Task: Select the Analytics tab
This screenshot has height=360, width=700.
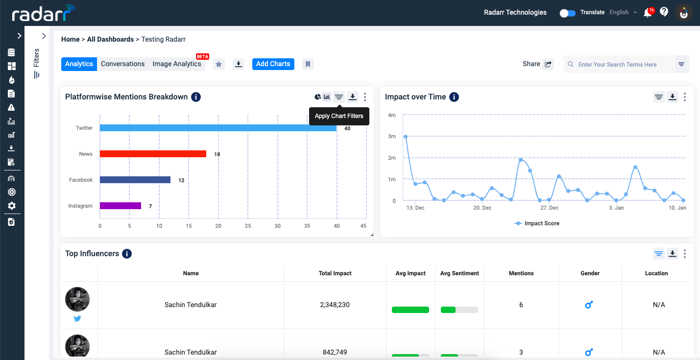Action: [x=79, y=64]
